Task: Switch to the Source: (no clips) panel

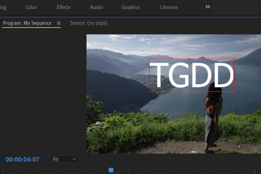Action: click(x=88, y=23)
